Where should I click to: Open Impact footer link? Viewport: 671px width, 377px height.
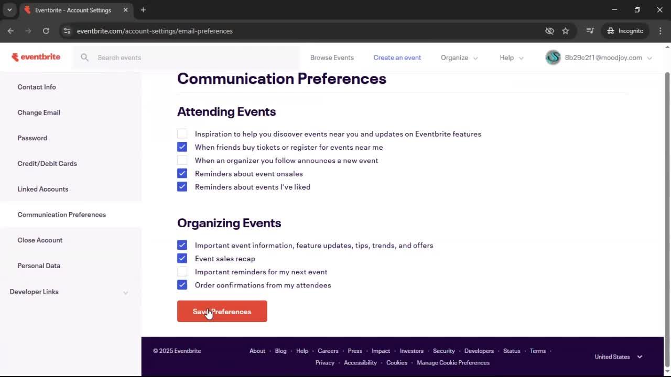click(x=381, y=351)
